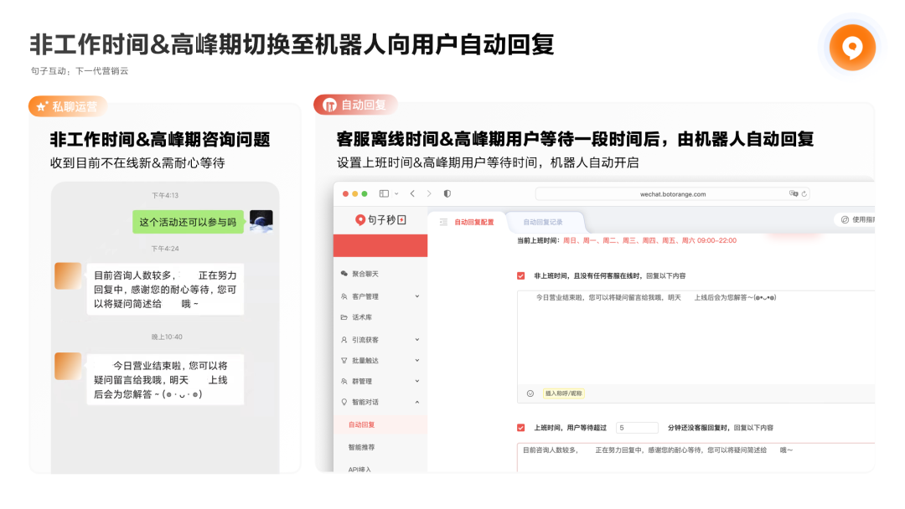Expand the 群管理 menu chevron

(x=417, y=381)
